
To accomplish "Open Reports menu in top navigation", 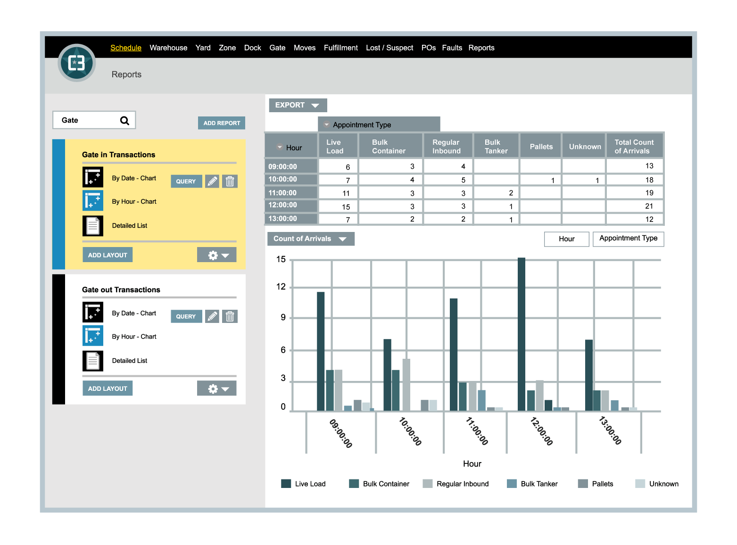I will (481, 48).
